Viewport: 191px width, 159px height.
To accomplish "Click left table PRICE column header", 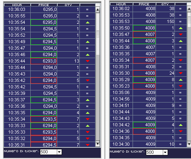I will [x=44, y=5].
